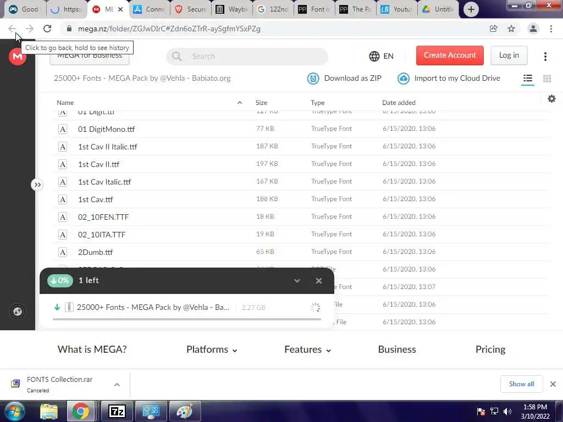The image size is (563, 422).
Task: Expand the Features footer menu
Action: (x=308, y=349)
